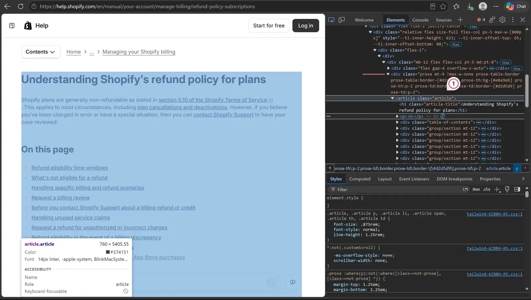The width and height of the screenshot is (531, 300).
Task: Expand the flex gap-4 overflow-x-auto div
Action: pos(389,68)
